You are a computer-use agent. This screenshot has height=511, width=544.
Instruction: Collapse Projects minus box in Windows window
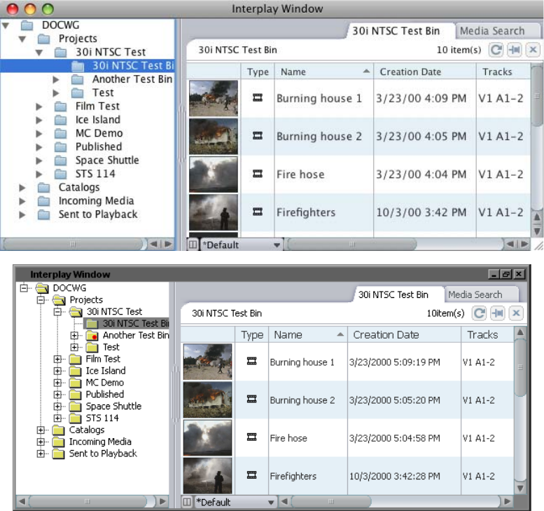pyautogui.click(x=41, y=300)
